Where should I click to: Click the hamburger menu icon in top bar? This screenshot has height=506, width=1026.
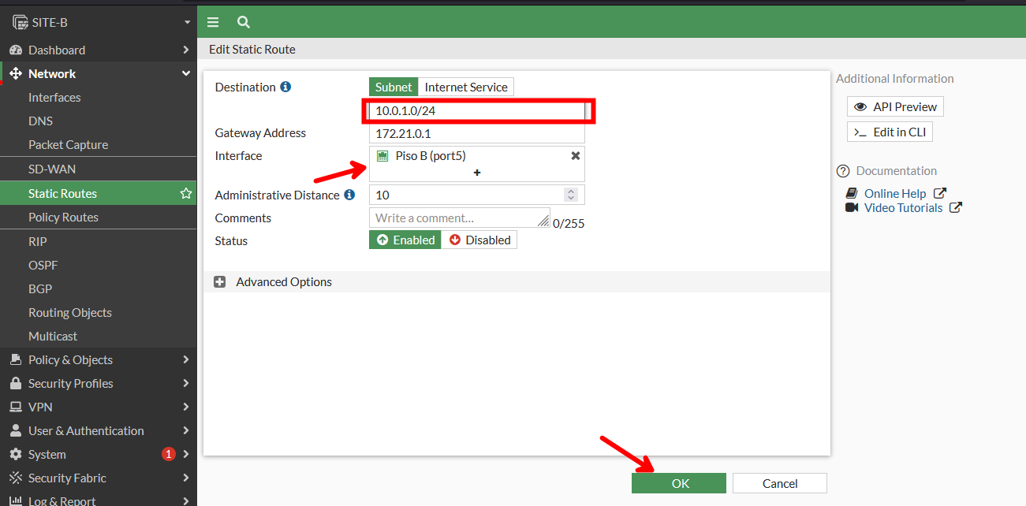click(213, 22)
